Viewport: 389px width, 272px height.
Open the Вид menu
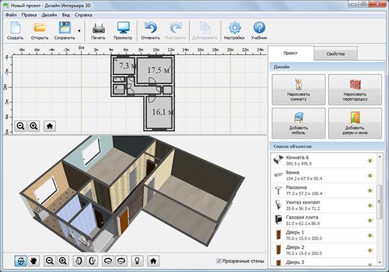pos(65,15)
